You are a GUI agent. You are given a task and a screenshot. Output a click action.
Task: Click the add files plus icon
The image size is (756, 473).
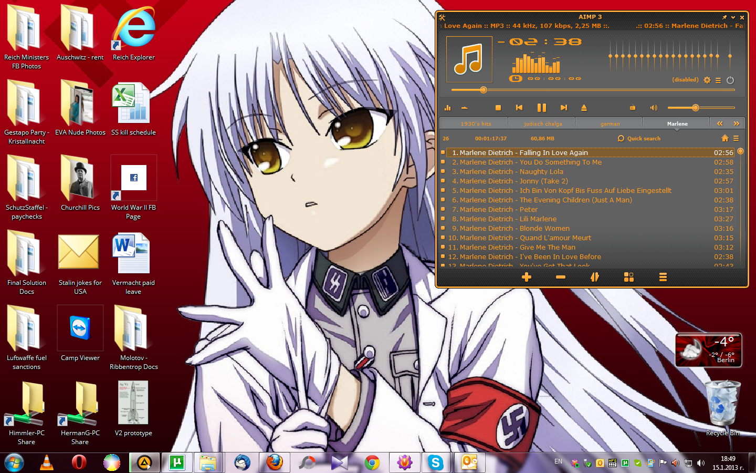point(527,277)
